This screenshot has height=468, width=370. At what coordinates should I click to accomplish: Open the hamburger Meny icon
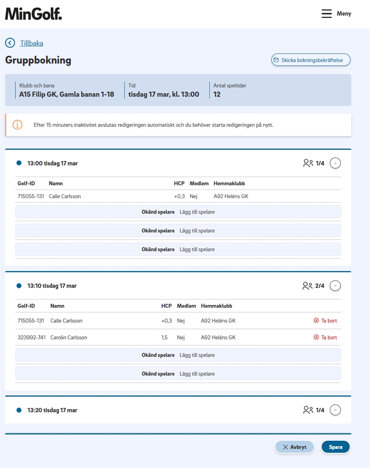click(x=326, y=14)
